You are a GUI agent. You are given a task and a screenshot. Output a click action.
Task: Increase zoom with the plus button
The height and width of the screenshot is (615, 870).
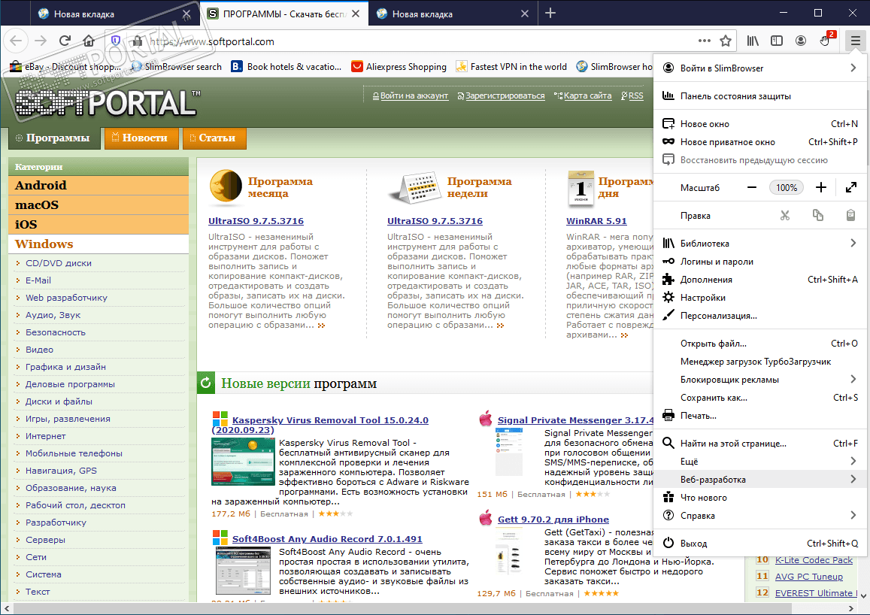pos(821,187)
